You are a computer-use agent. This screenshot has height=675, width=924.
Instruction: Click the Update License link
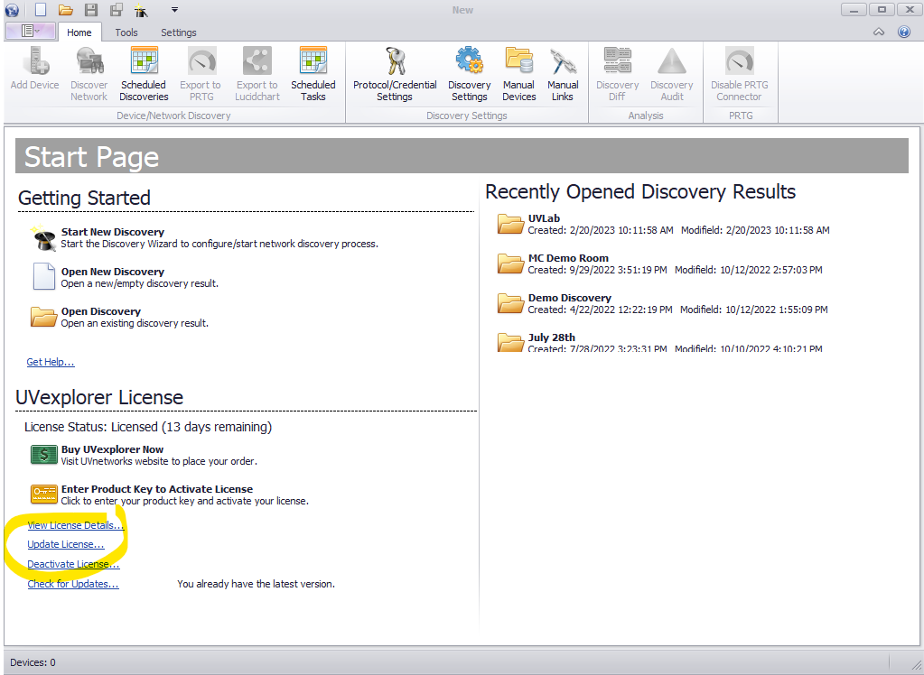point(66,544)
